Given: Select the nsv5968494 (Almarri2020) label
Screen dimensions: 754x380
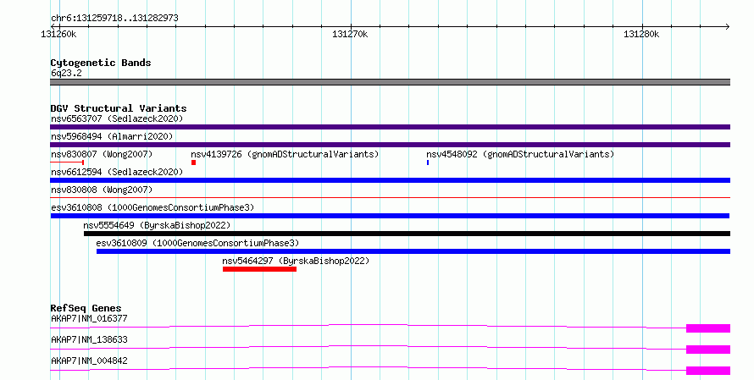Looking at the screenshot, I should tap(112, 136).
